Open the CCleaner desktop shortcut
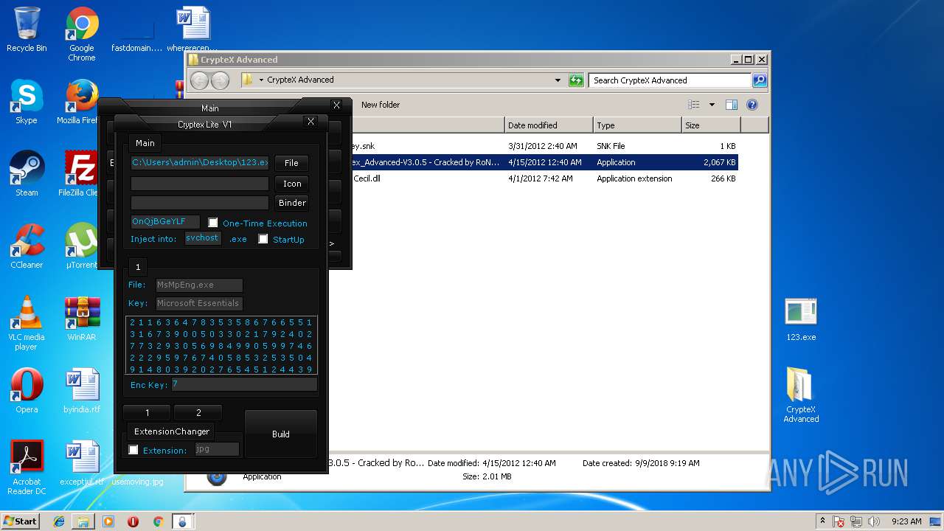The width and height of the screenshot is (944, 531). pyautogui.click(x=27, y=246)
